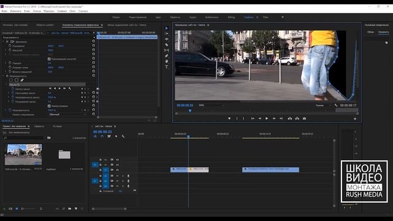This screenshot has width=393, height=221.
Task: Collapse the Motion effect group
Action: (4, 42)
